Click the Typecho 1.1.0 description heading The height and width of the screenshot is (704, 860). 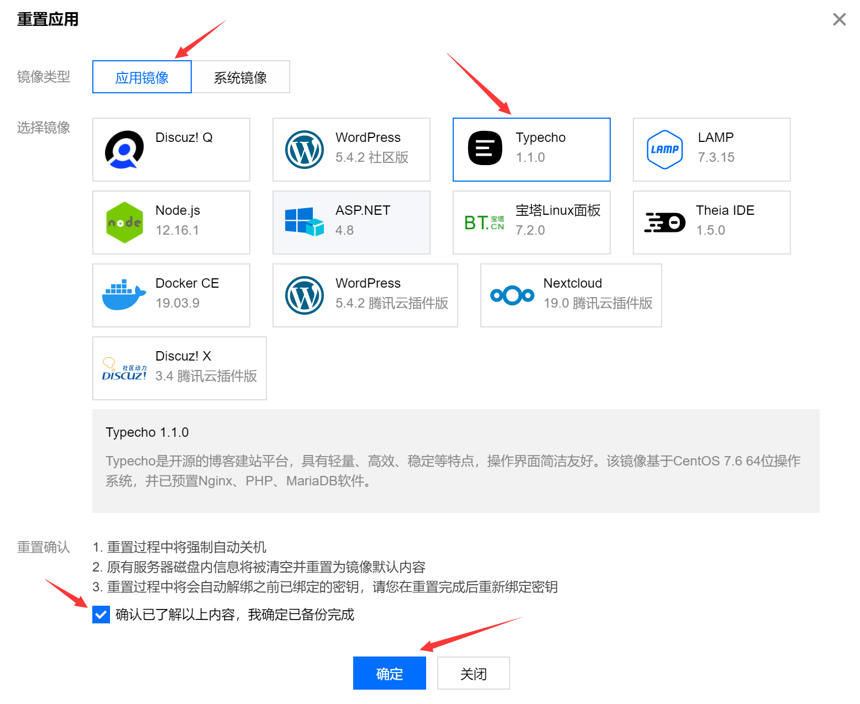click(147, 432)
